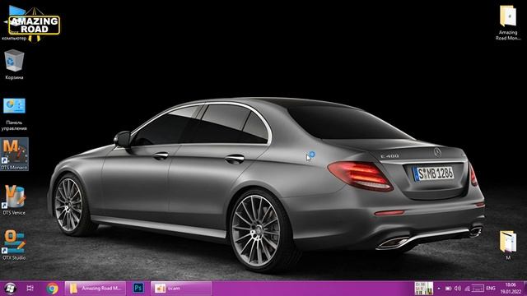
Task: Select the компьютер desktop icon label
Action: coord(14,39)
